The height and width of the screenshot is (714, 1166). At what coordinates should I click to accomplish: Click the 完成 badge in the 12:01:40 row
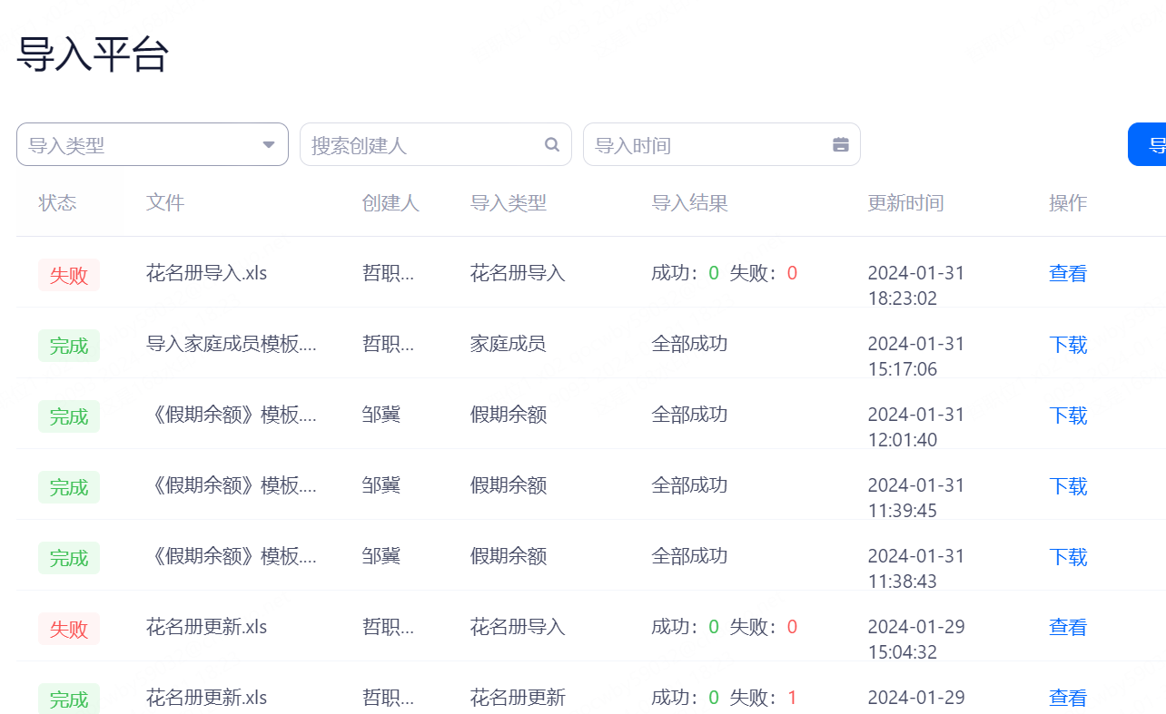(69, 416)
